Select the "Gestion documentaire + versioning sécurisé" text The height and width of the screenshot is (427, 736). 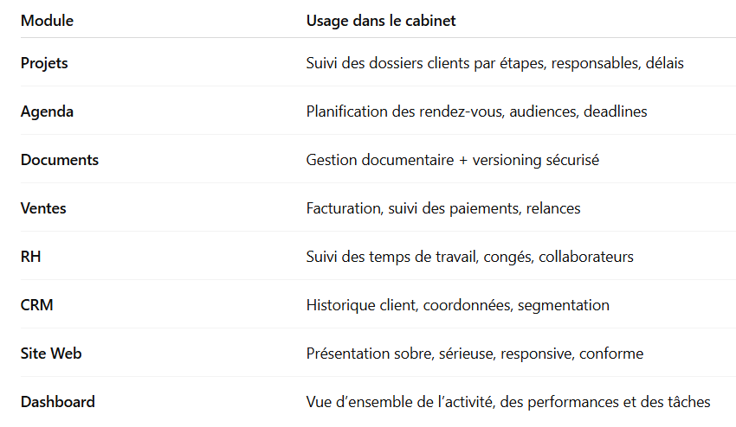click(x=452, y=160)
